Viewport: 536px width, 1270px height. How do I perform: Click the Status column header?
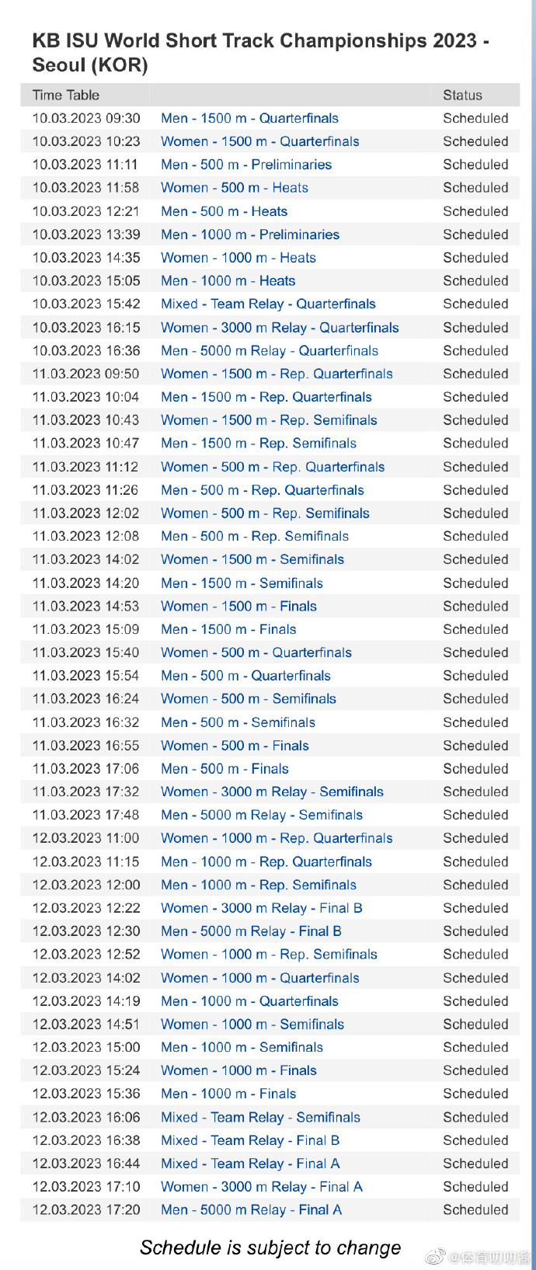(463, 95)
